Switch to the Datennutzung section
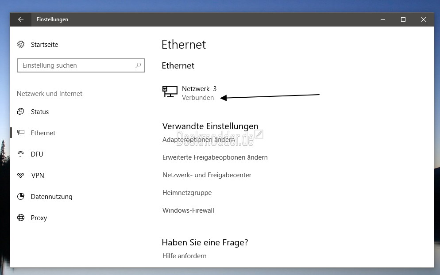The image size is (440, 275). (x=51, y=196)
